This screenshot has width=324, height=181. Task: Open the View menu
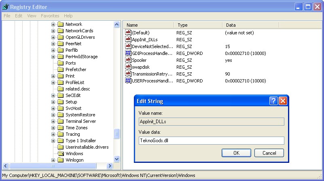point(32,16)
